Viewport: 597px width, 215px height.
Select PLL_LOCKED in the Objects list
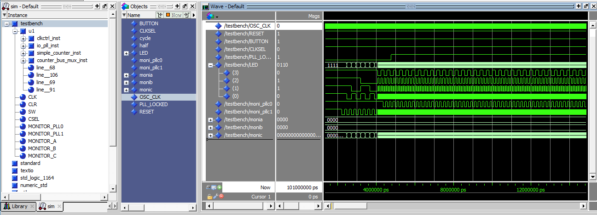(x=153, y=104)
